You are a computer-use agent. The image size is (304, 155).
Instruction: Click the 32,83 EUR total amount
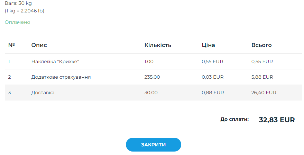pos(277,120)
